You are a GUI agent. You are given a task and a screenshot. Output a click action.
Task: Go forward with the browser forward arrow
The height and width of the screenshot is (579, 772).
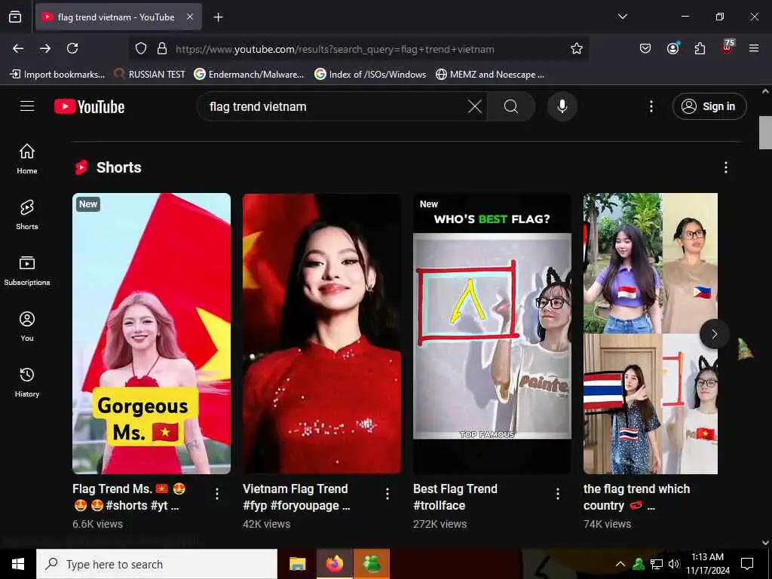(45, 48)
